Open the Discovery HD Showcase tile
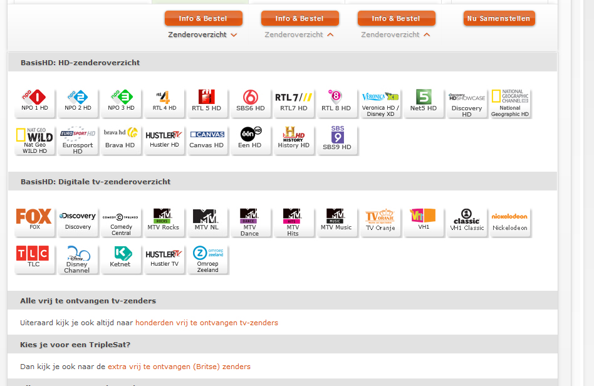 (466, 103)
